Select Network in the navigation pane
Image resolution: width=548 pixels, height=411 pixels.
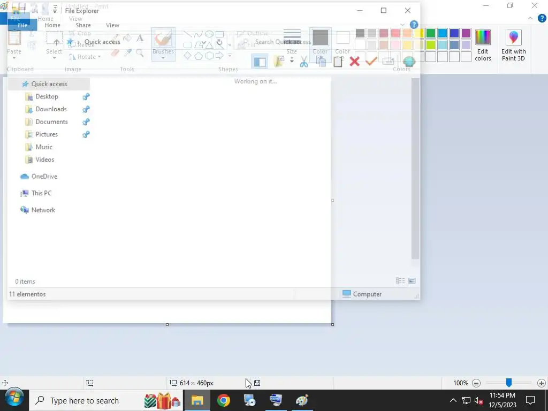[43, 210]
